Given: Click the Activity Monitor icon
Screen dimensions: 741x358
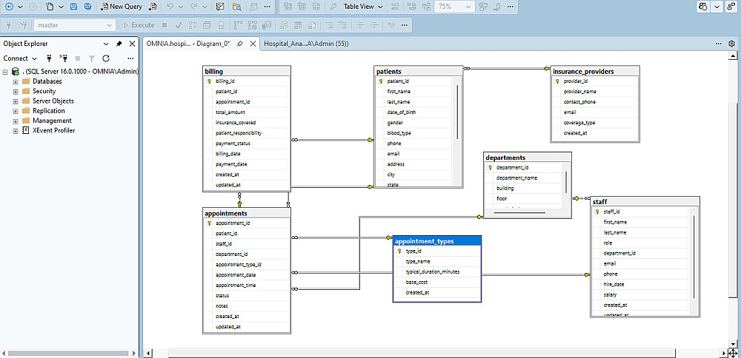Looking at the screenshot, I should [x=220, y=7].
